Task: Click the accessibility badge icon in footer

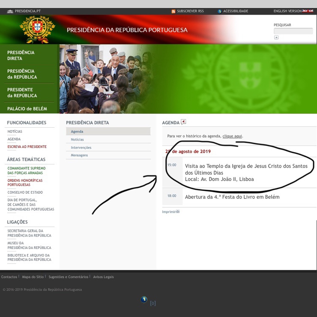Action: pyautogui.click(x=144, y=299)
